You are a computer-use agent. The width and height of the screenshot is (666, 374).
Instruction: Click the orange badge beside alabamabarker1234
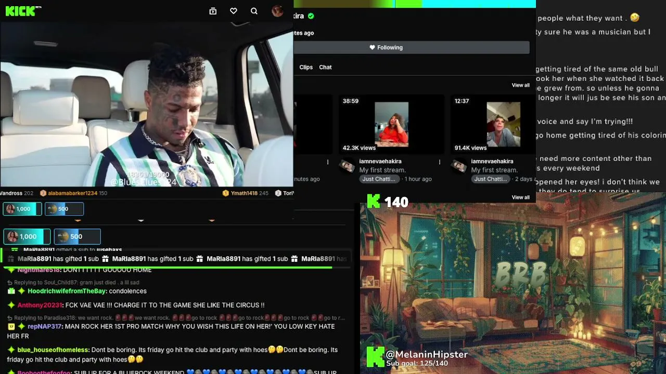[x=43, y=193]
